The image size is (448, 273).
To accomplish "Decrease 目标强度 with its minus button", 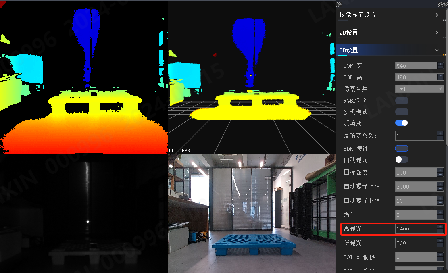I will pyautogui.click(x=440, y=175).
